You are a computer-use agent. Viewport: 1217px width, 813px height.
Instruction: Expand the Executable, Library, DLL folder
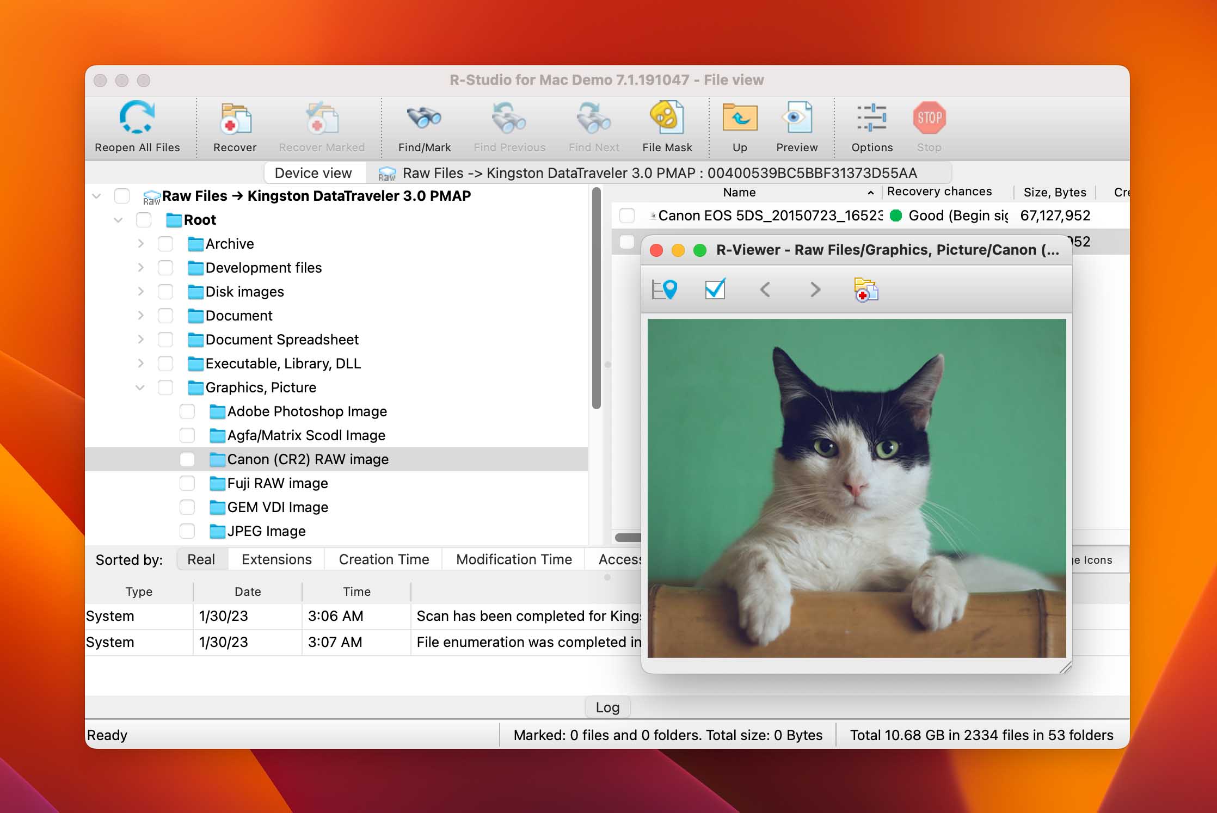pyautogui.click(x=140, y=364)
